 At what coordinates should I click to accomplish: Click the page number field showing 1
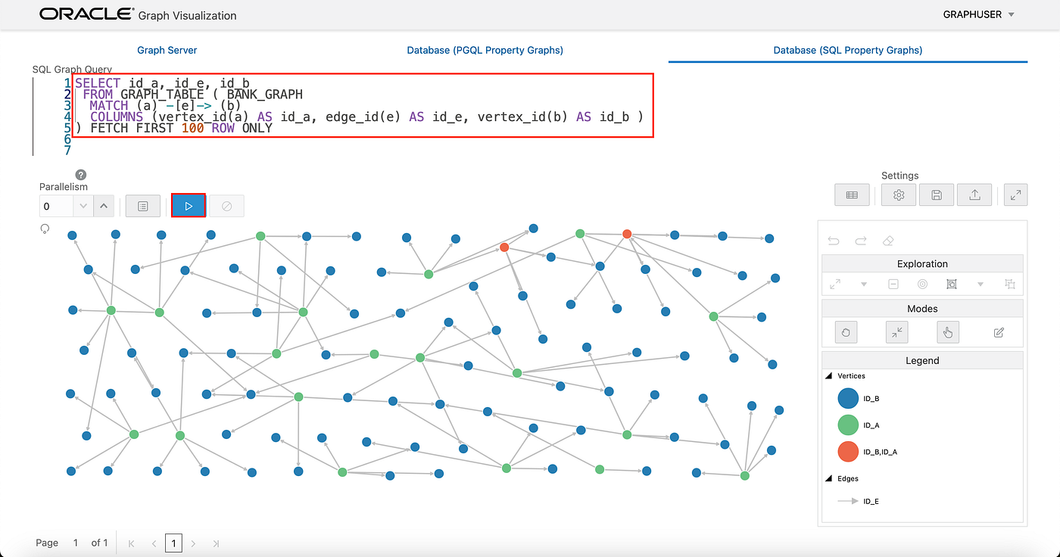click(173, 543)
